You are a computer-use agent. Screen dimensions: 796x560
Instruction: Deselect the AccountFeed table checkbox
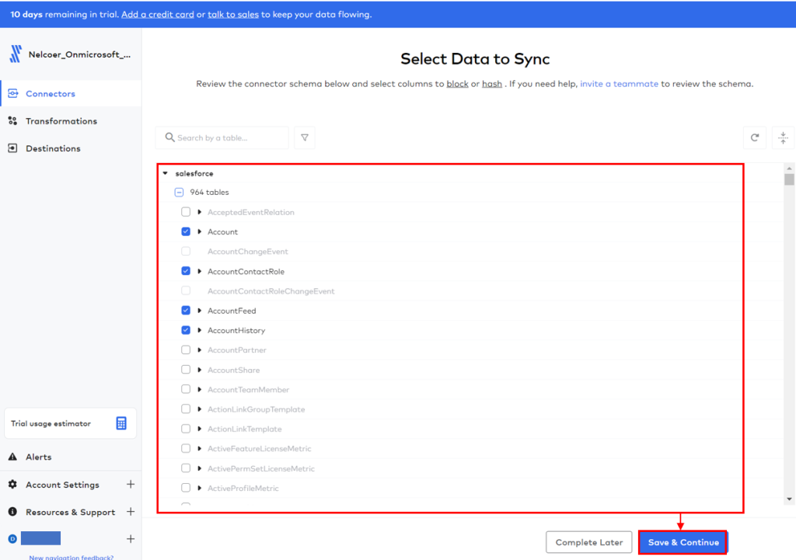click(186, 310)
